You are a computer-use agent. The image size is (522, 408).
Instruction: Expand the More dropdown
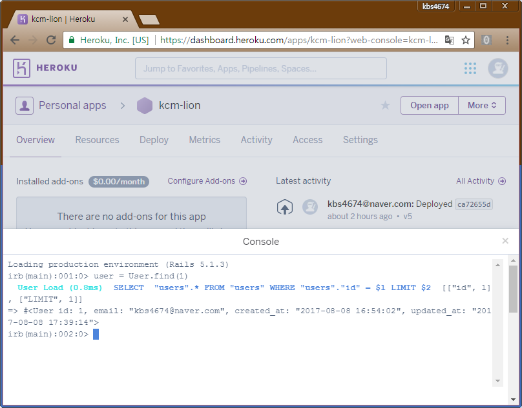(x=482, y=105)
